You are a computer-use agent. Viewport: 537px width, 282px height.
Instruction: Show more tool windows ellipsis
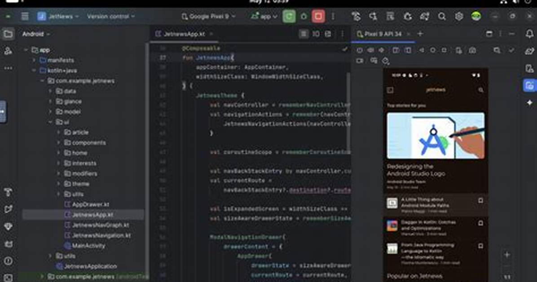click(x=8, y=68)
